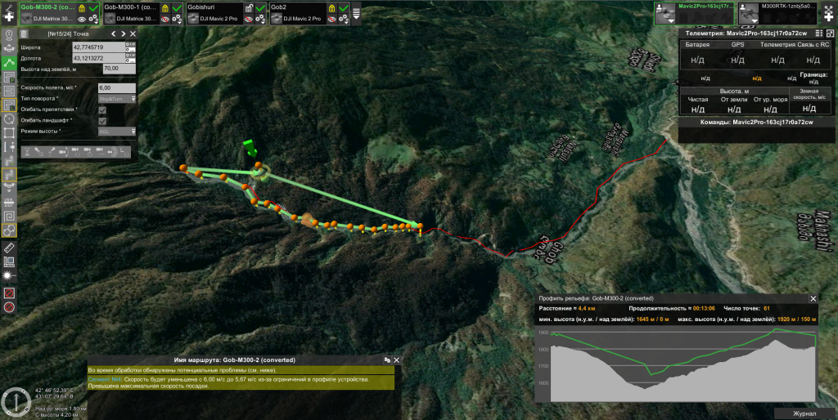Open the altitude mode AGL dropdown
Image resolution: width=838 pixels, height=420 pixels.
click(116, 132)
